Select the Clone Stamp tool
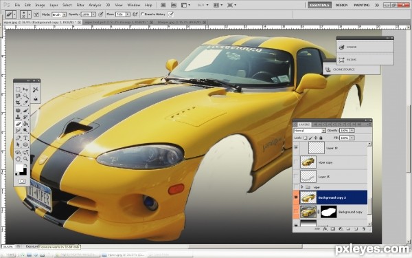 click(x=18, y=117)
